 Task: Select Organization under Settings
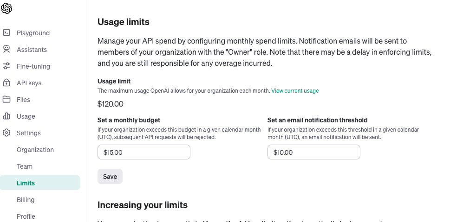(35, 150)
